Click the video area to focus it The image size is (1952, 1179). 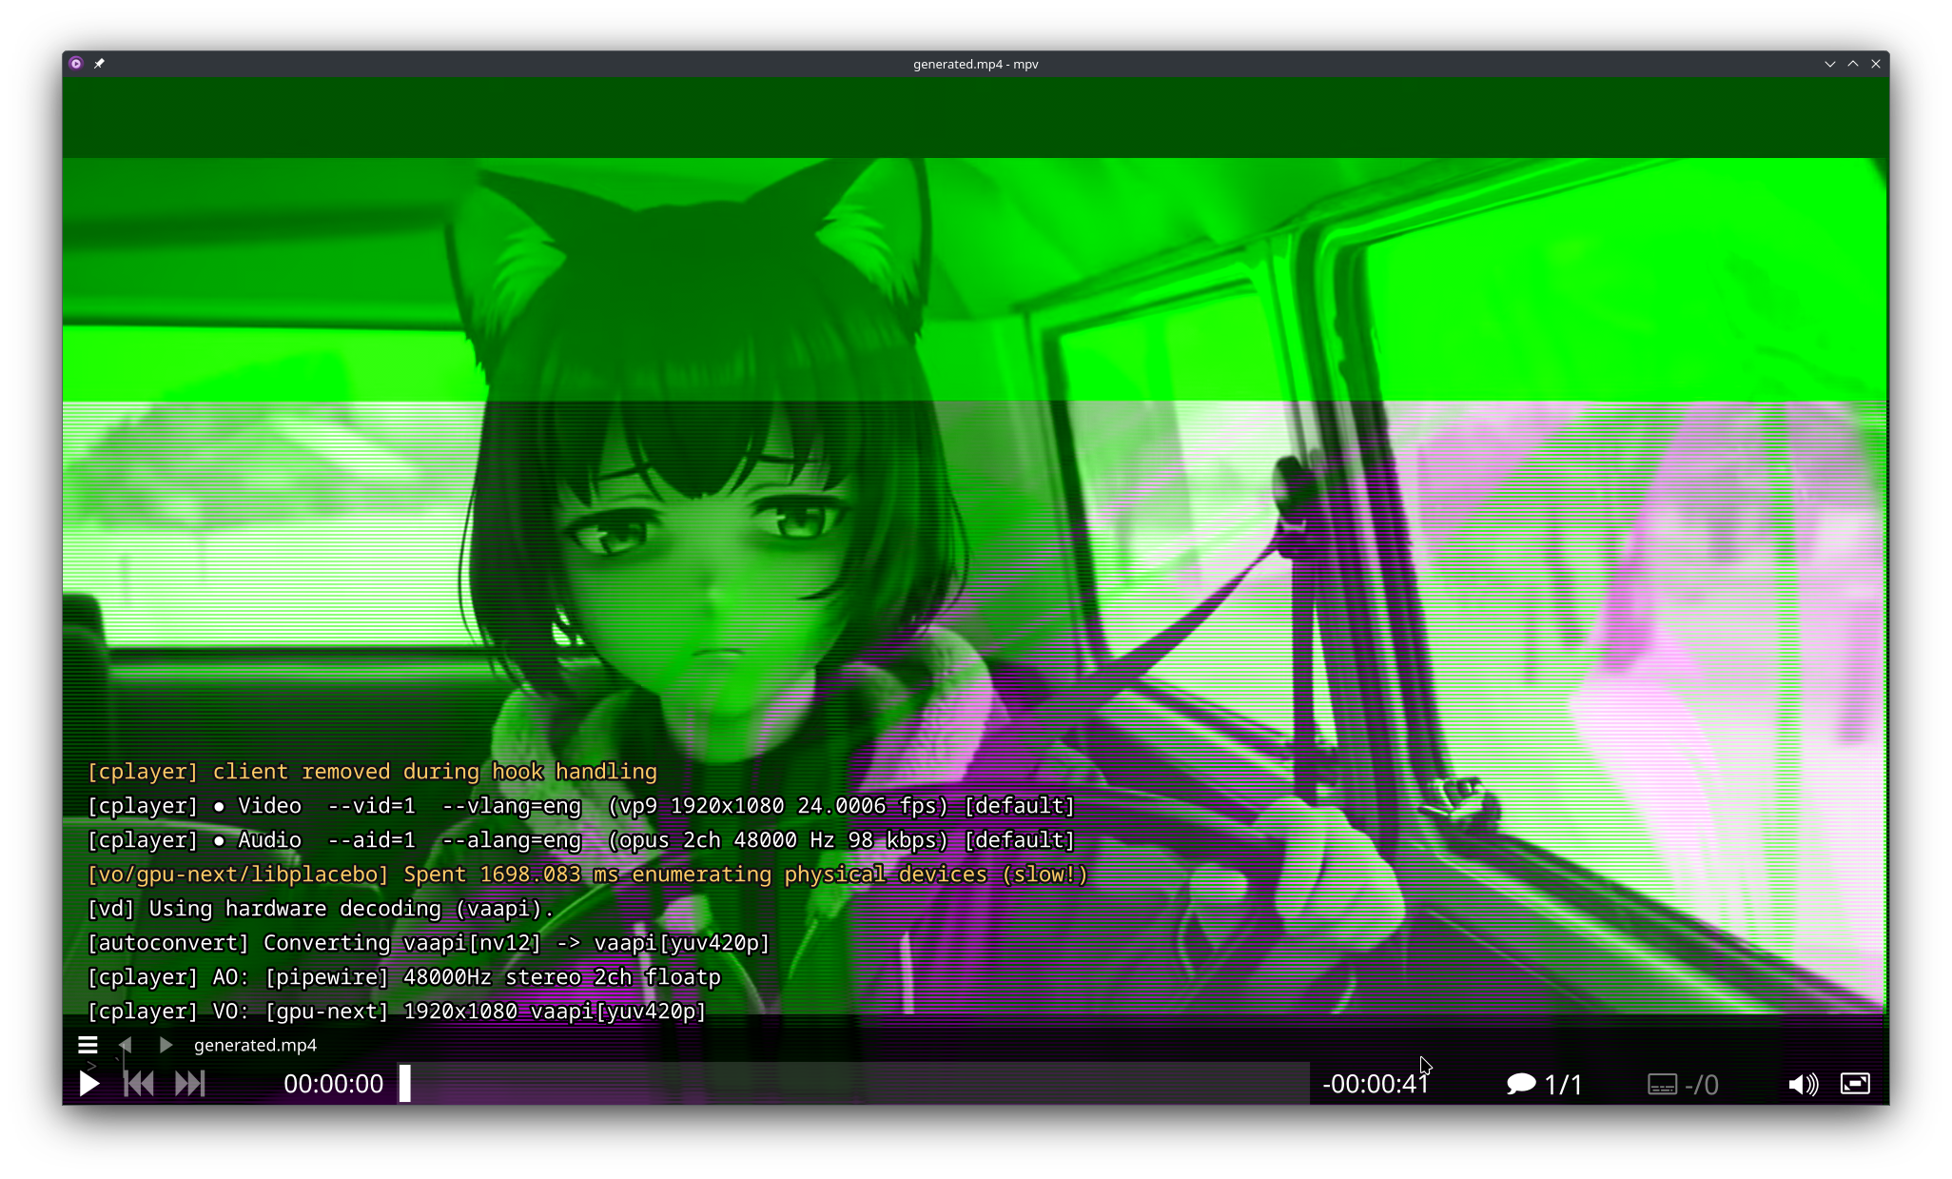pyautogui.click(x=975, y=476)
